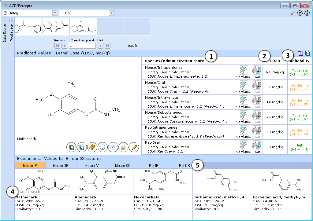This screenshot has width=313, height=221.
Task: Click the Borderline (RI = 0.33) reliability
Action: click(x=300, y=102)
